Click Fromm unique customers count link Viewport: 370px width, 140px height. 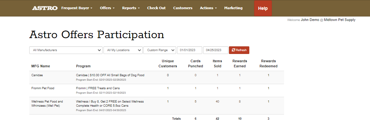[168, 88]
